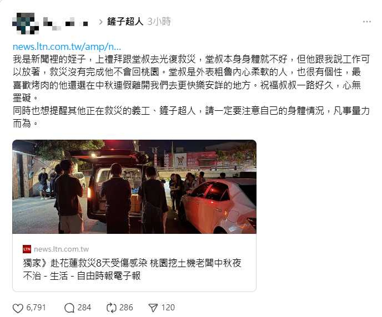Open the news.ltn.com.tw/amp link

(67, 47)
